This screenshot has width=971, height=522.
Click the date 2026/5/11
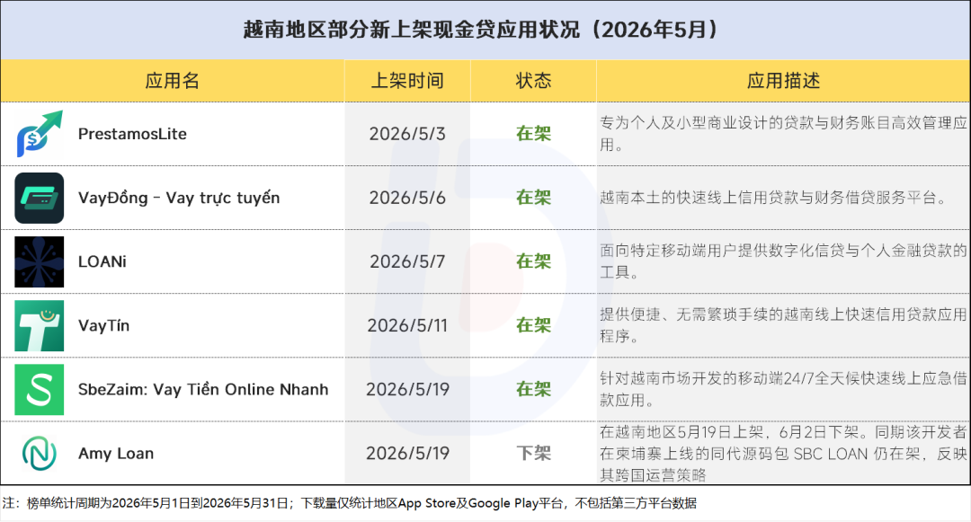click(x=407, y=325)
